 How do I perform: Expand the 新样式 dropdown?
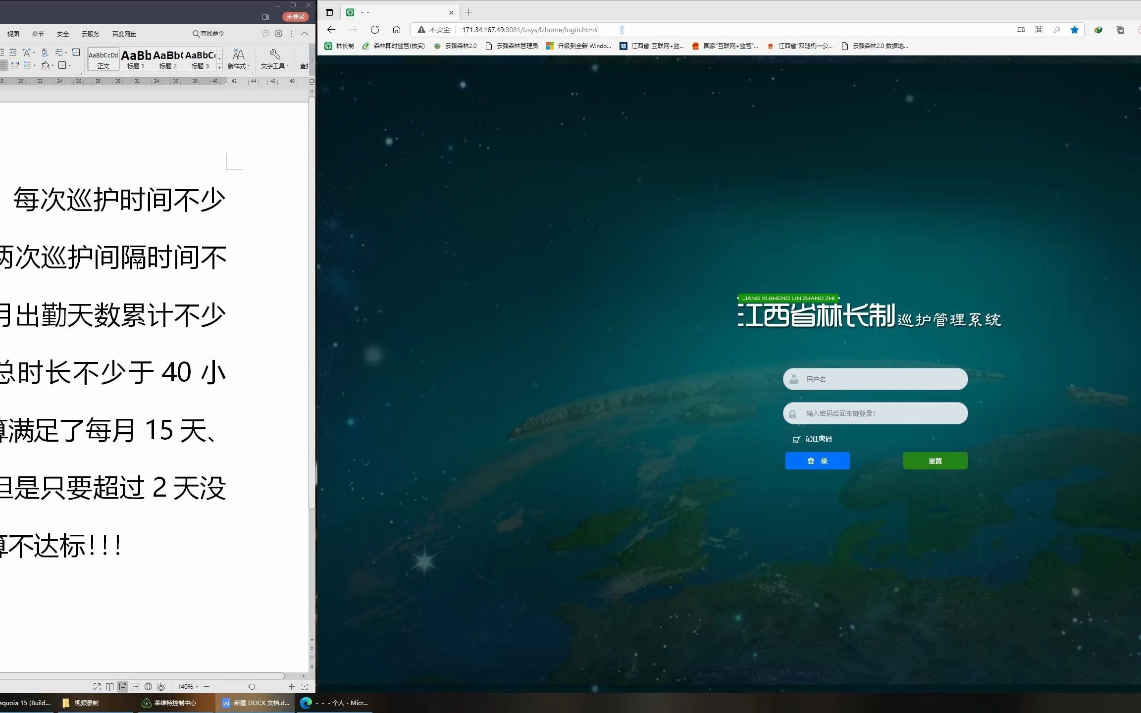239,66
